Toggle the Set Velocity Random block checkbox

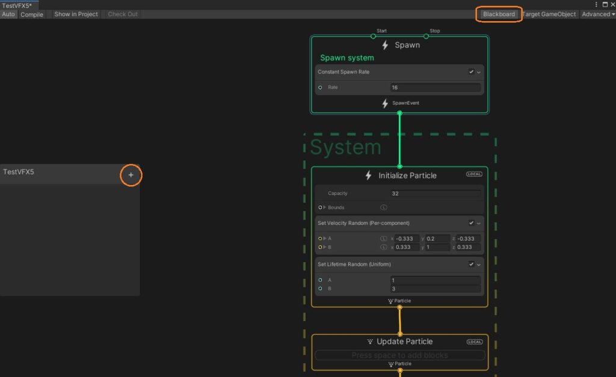[471, 223]
